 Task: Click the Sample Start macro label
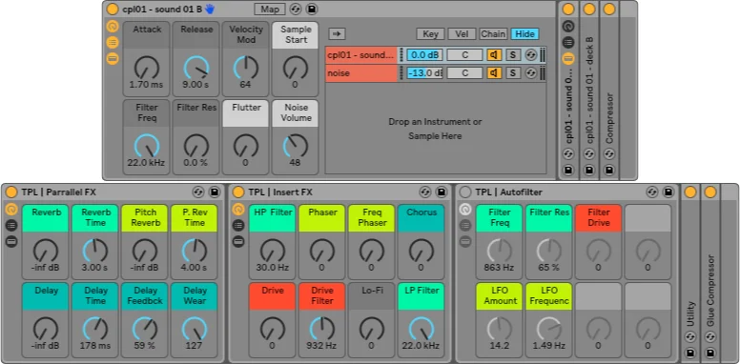click(295, 34)
